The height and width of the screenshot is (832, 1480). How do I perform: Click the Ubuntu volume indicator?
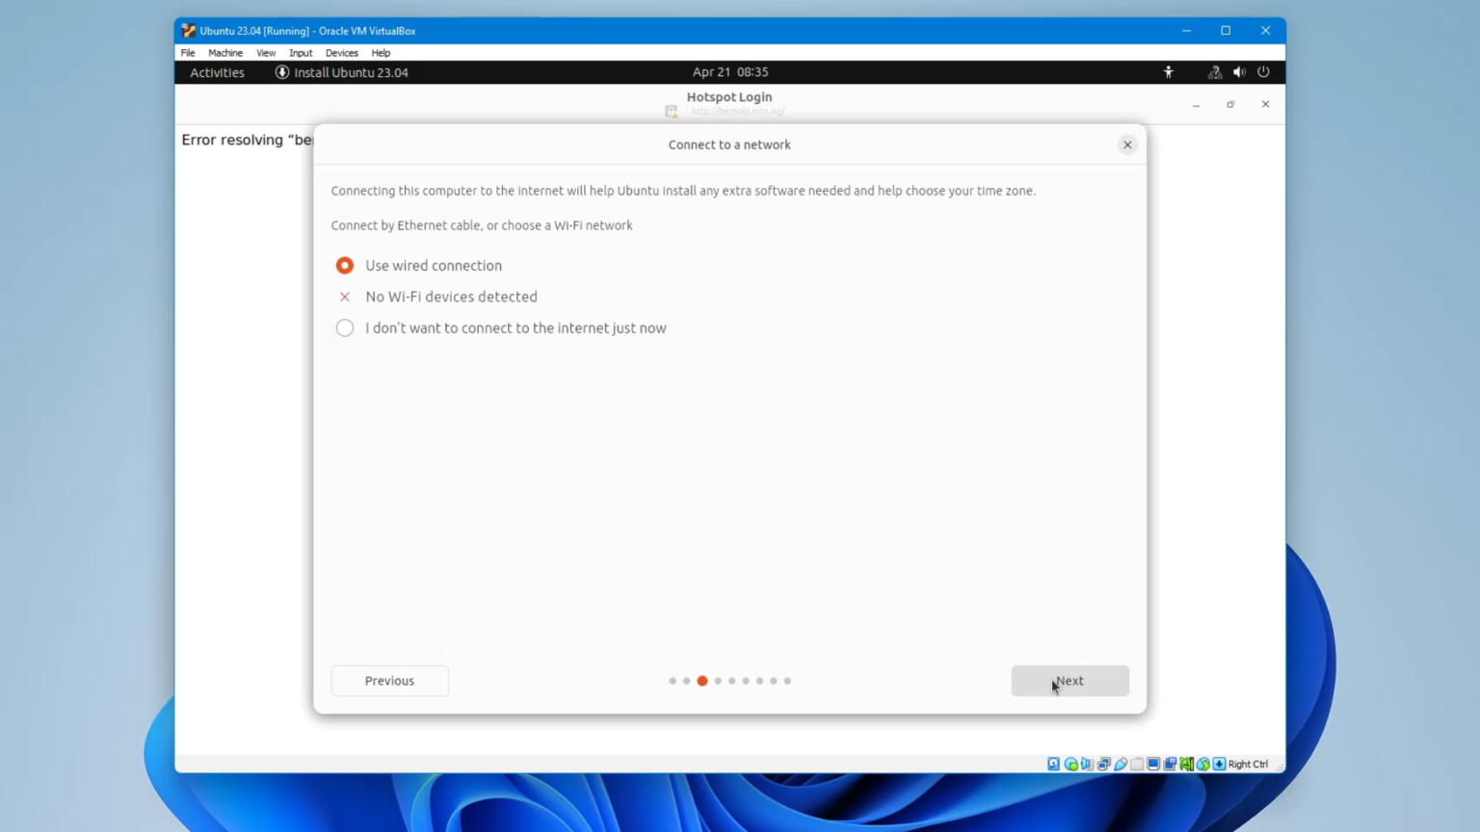pos(1239,71)
